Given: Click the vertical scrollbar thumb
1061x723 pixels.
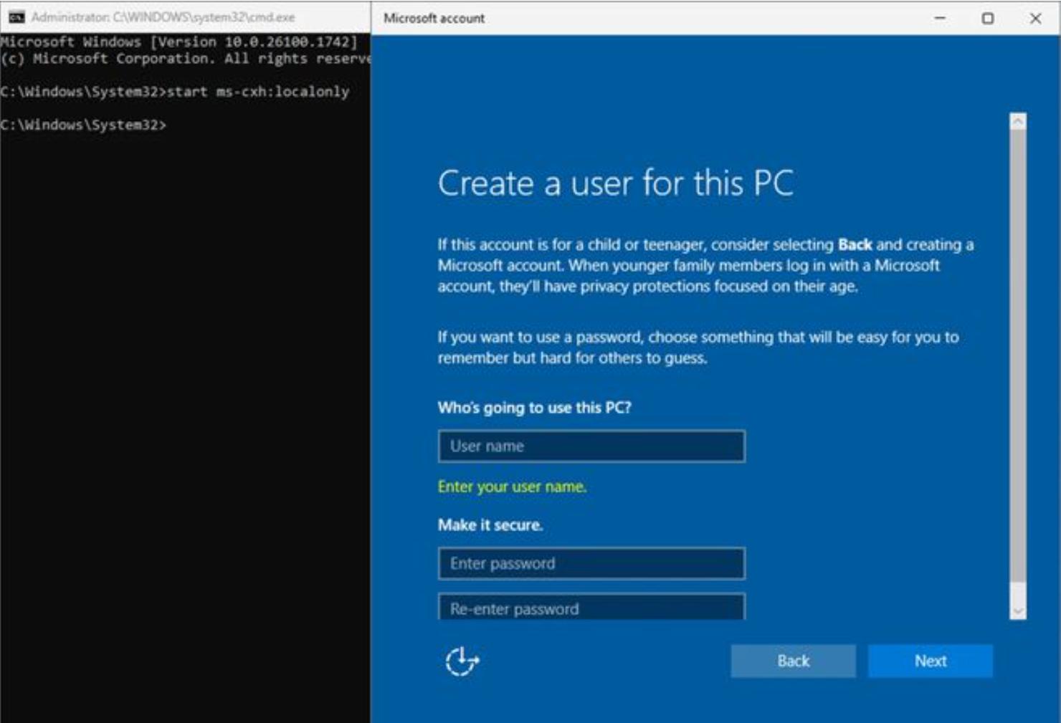Looking at the screenshot, I should 1018,356.
